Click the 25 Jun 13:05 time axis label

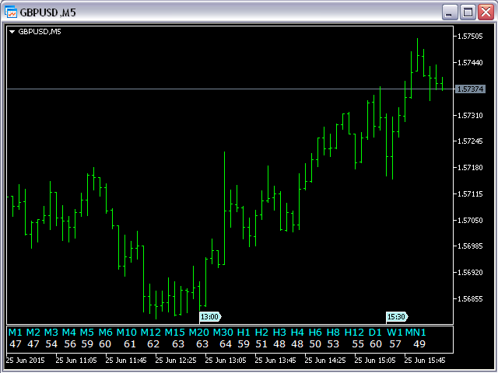point(226,361)
